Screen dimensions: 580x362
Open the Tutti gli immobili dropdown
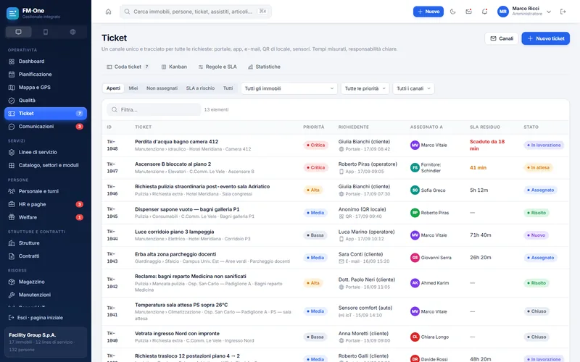[289, 88]
